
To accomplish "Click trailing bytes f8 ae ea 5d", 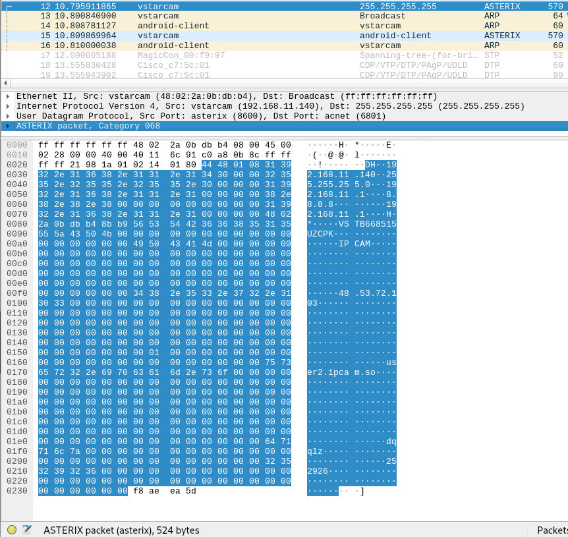I will tap(165, 491).
